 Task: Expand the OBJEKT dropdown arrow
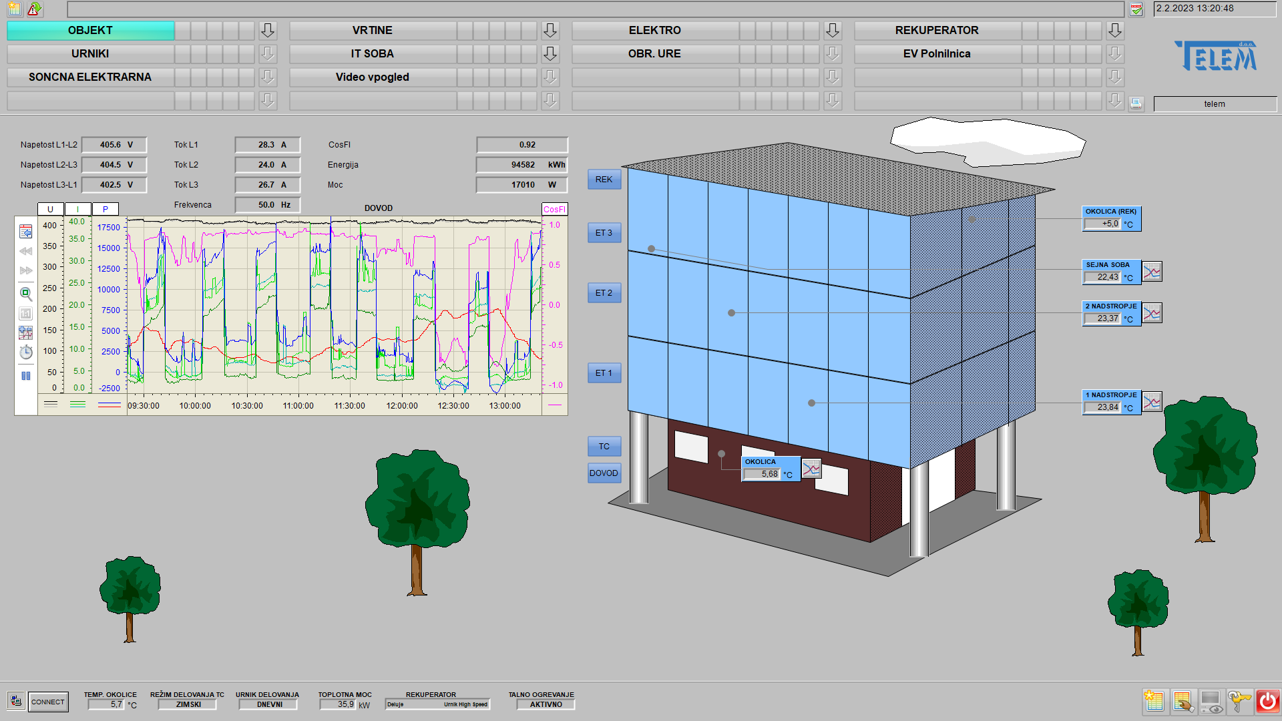(268, 31)
